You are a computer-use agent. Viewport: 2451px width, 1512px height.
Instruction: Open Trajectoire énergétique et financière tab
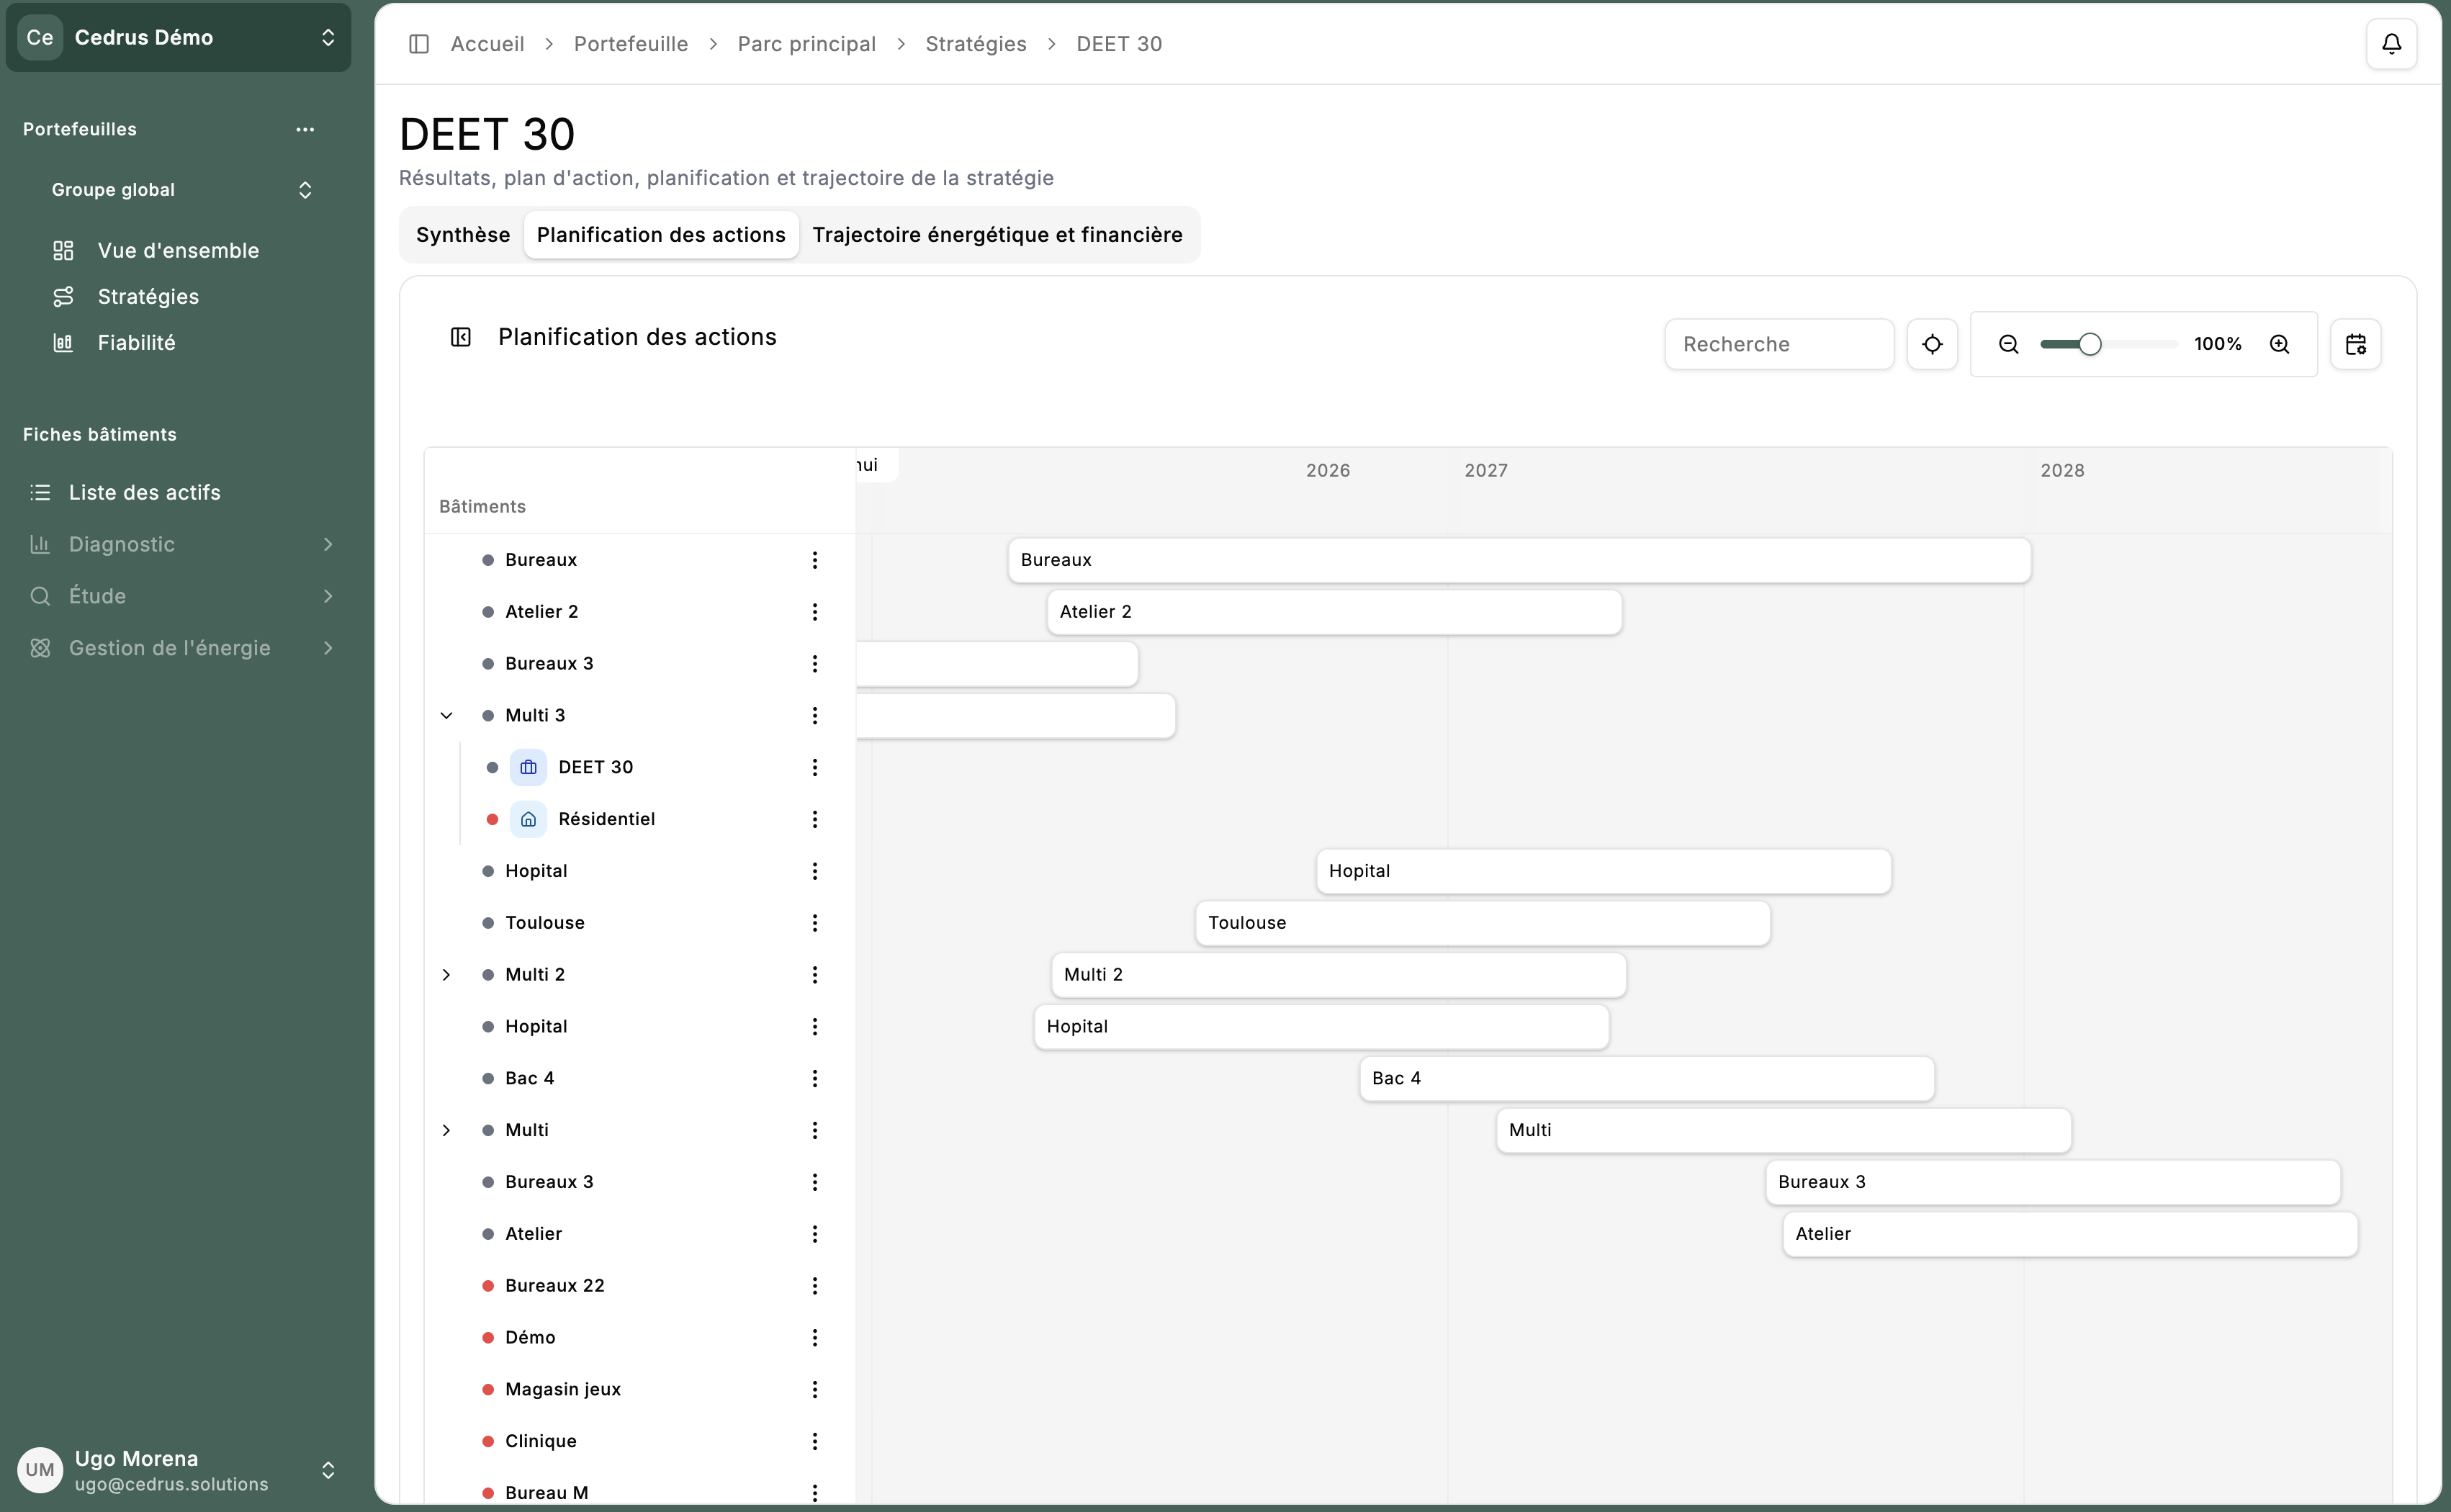997,235
